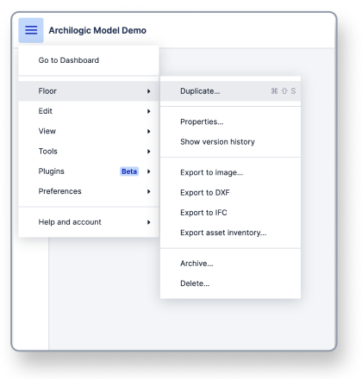Select Export to DXF
362x379 pixels.
tap(230, 193)
